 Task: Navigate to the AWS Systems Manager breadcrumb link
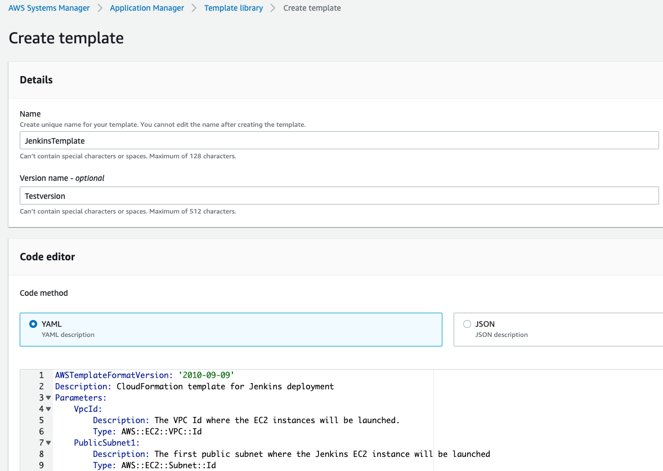(x=48, y=8)
